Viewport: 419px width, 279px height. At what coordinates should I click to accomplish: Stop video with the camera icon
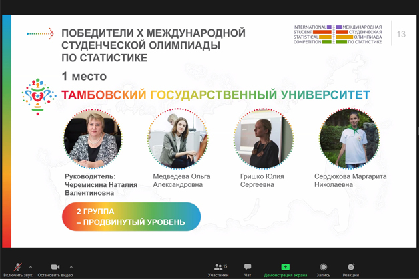pos(55,267)
